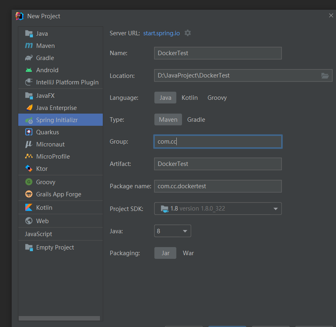The width and height of the screenshot is (336, 327).
Task: Click the MicroProfile icon
Action: pyautogui.click(x=29, y=156)
